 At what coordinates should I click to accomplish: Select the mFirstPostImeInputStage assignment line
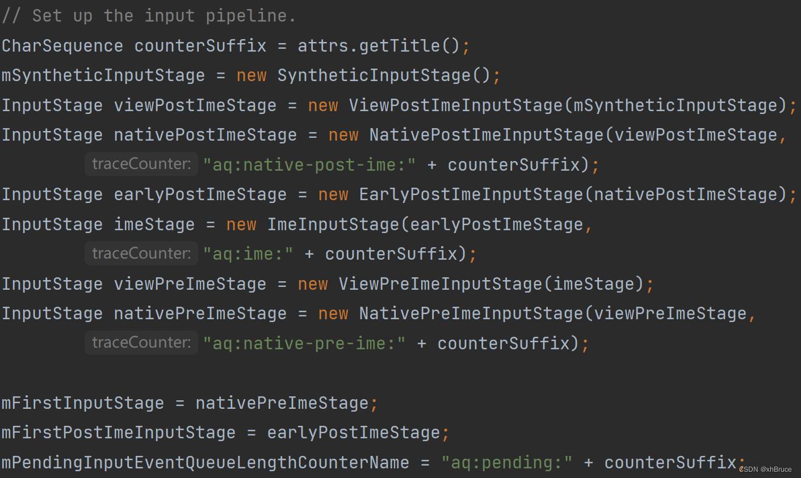point(224,432)
